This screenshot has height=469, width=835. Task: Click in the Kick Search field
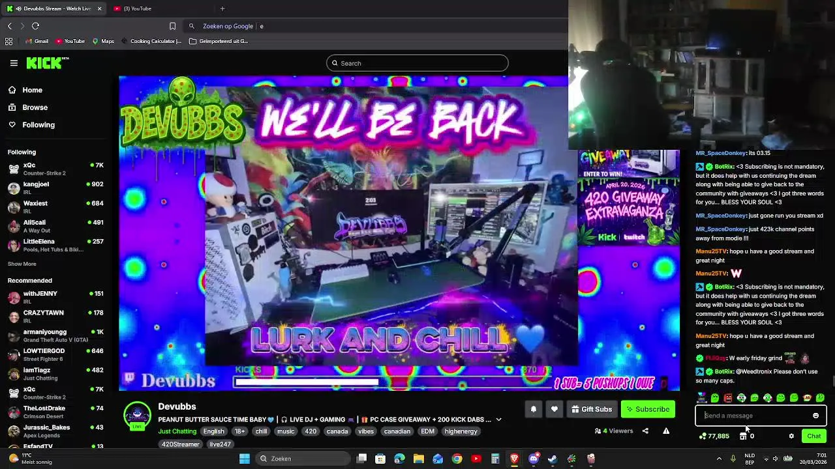click(x=417, y=63)
